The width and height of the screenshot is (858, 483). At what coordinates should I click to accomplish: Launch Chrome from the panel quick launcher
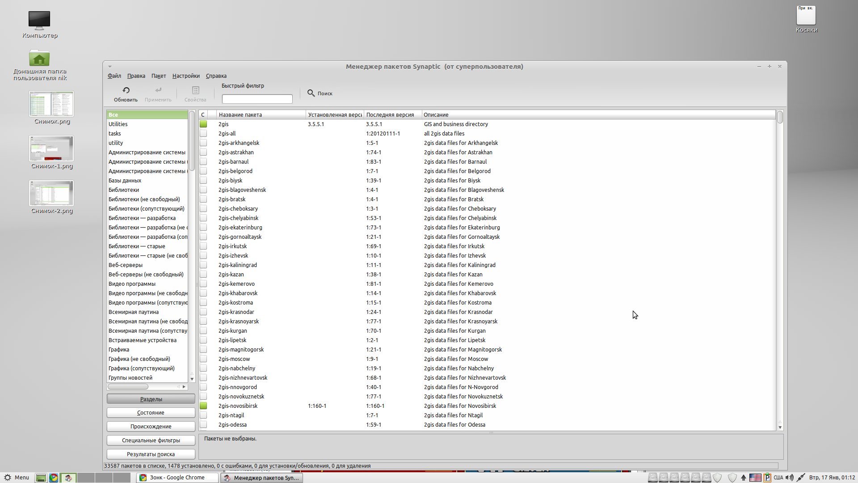point(54,478)
